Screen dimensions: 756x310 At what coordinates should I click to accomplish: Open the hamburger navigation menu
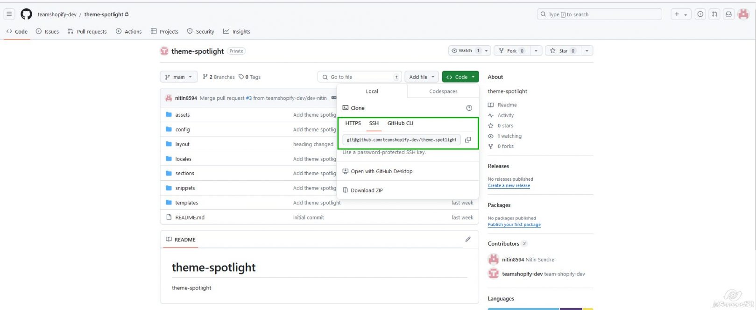click(9, 14)
